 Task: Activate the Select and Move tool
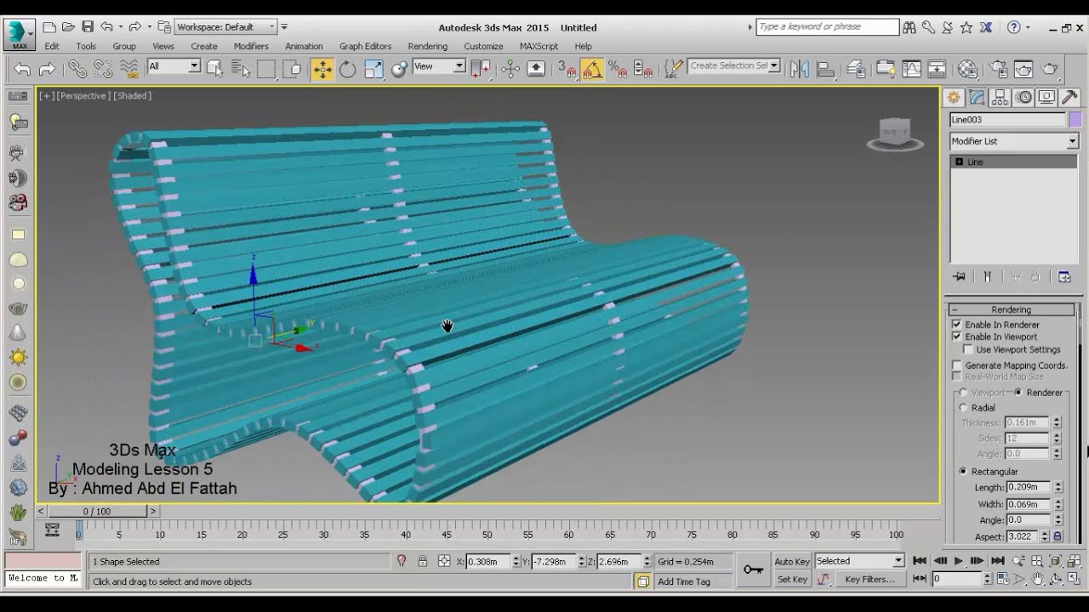322,69
